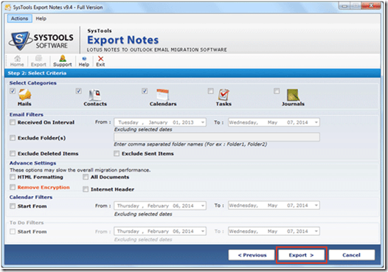Image resolution: width=388 pixels, height=272 pixels.
Task: Click the Exclude Folder names input field
Action: 217,137
